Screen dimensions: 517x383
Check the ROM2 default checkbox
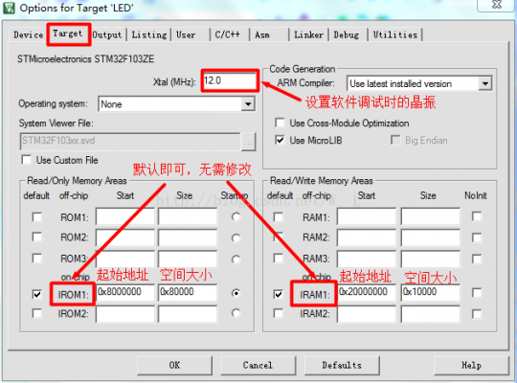(x=37, y=237)
